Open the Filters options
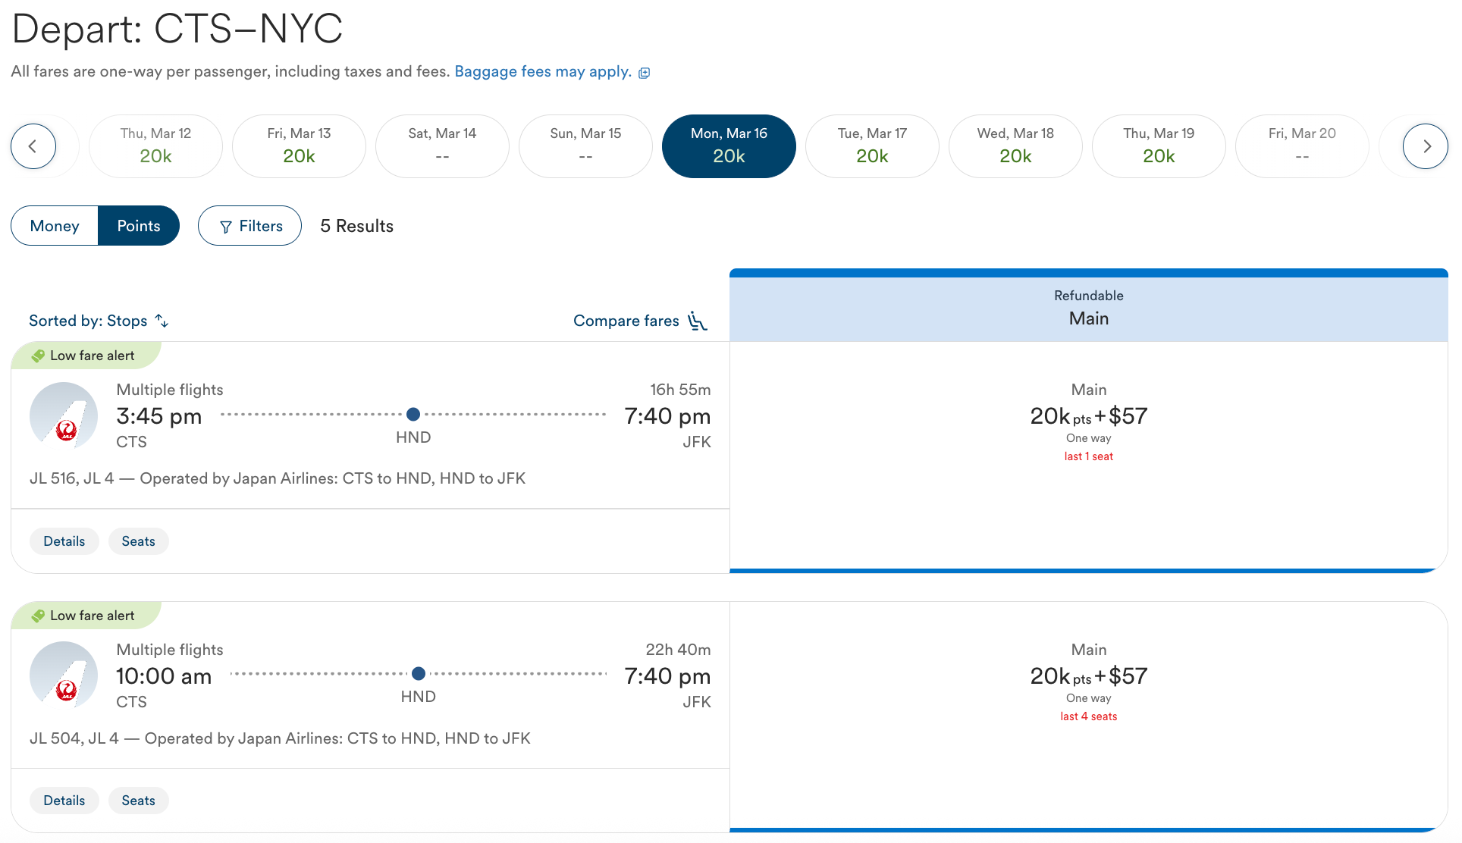This screenshot has width=1462, height=843. 250,226
